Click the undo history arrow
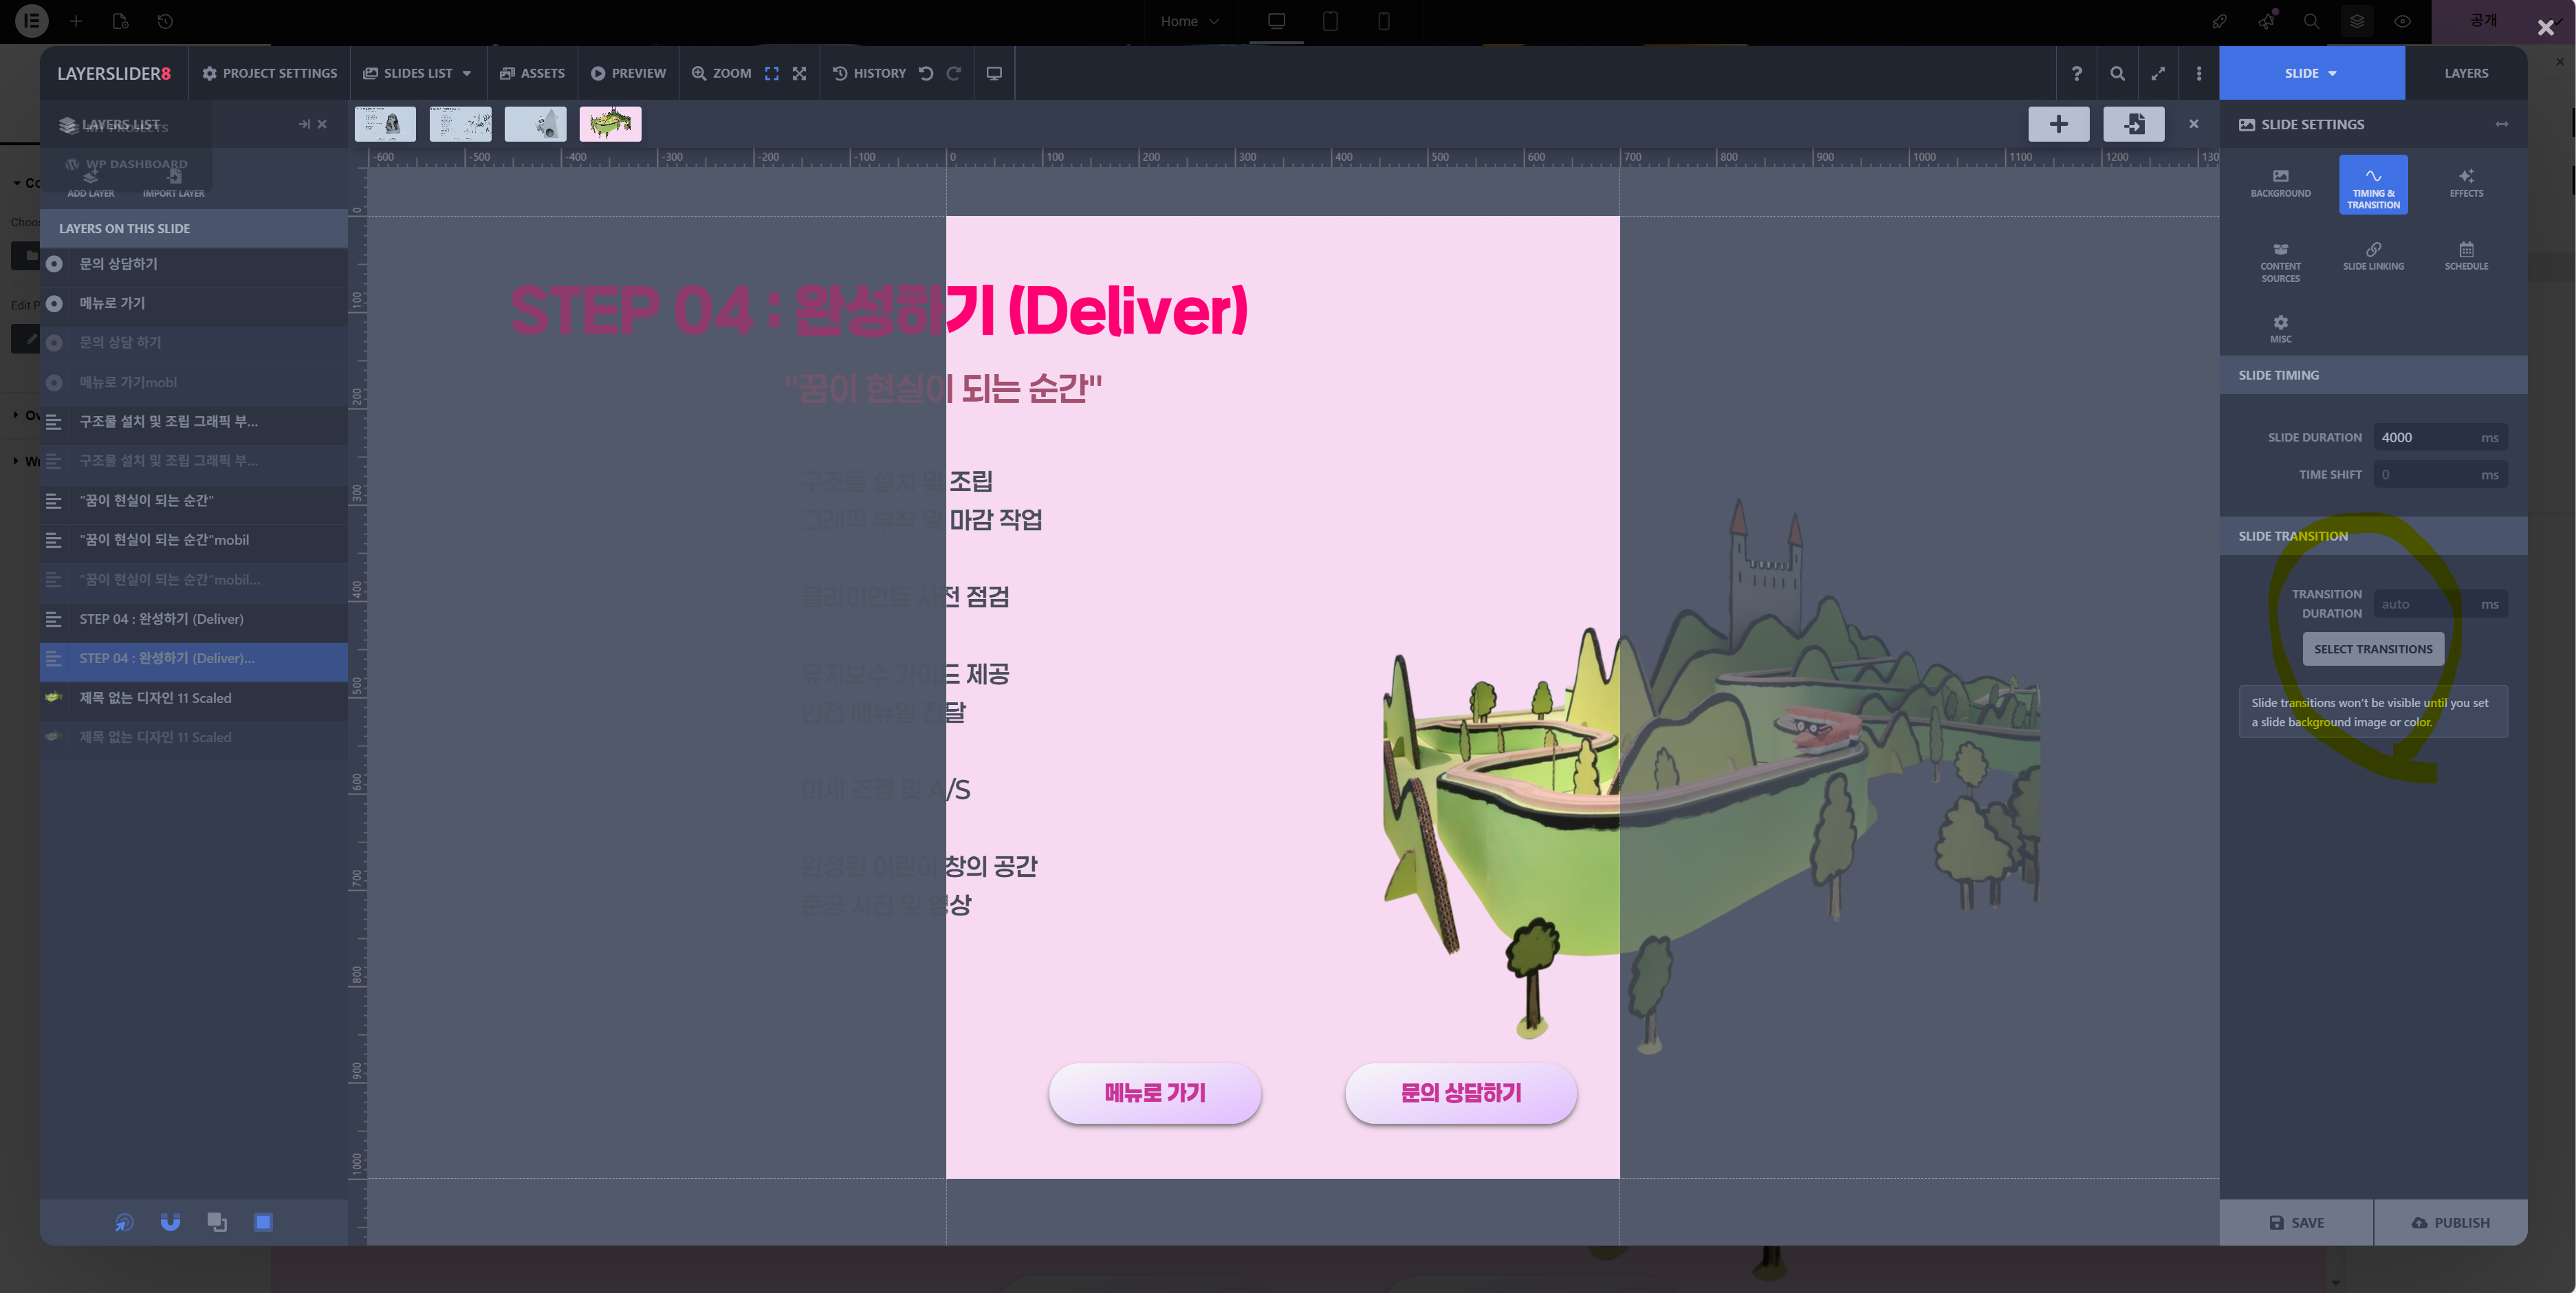2576x1293 pixels. [x=926, y=73]
